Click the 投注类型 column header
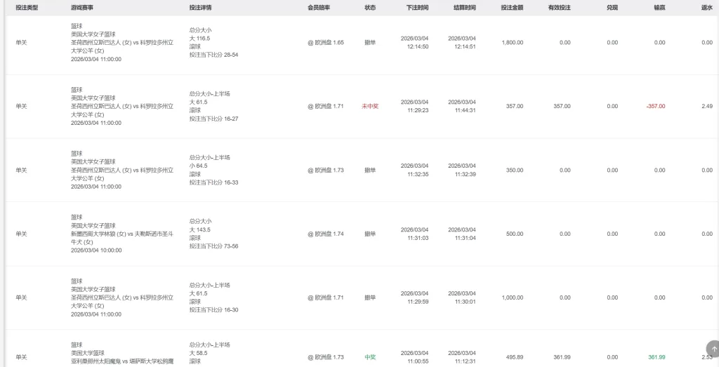Screen dimensions: 719x367 pos(27,7)
